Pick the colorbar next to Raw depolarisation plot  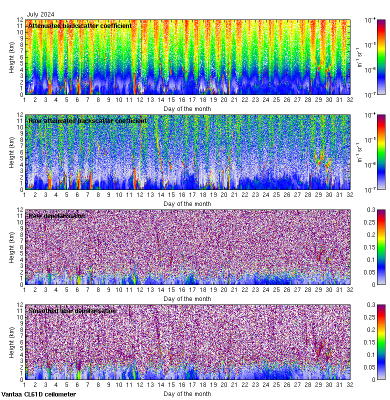[x=367, y=247]
